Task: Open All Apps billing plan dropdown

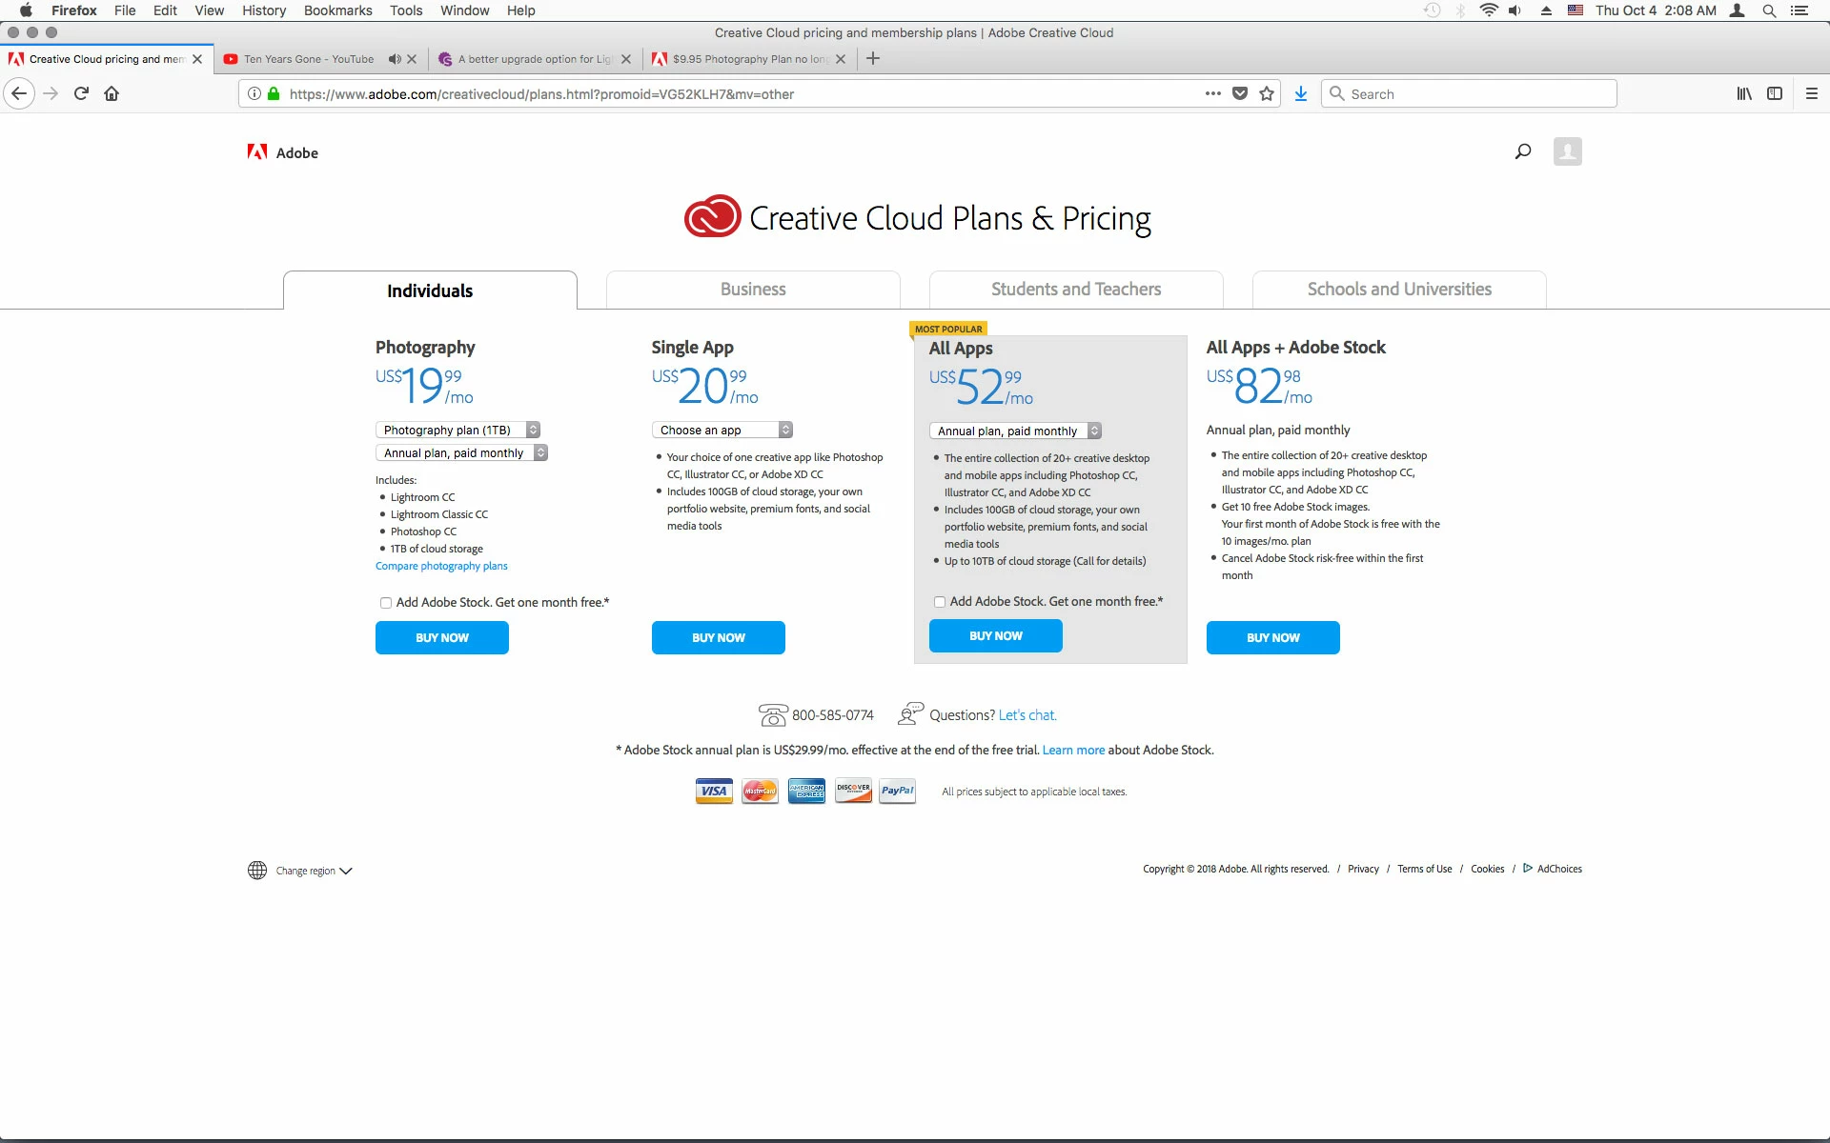Action: (x=1015, y=431)
